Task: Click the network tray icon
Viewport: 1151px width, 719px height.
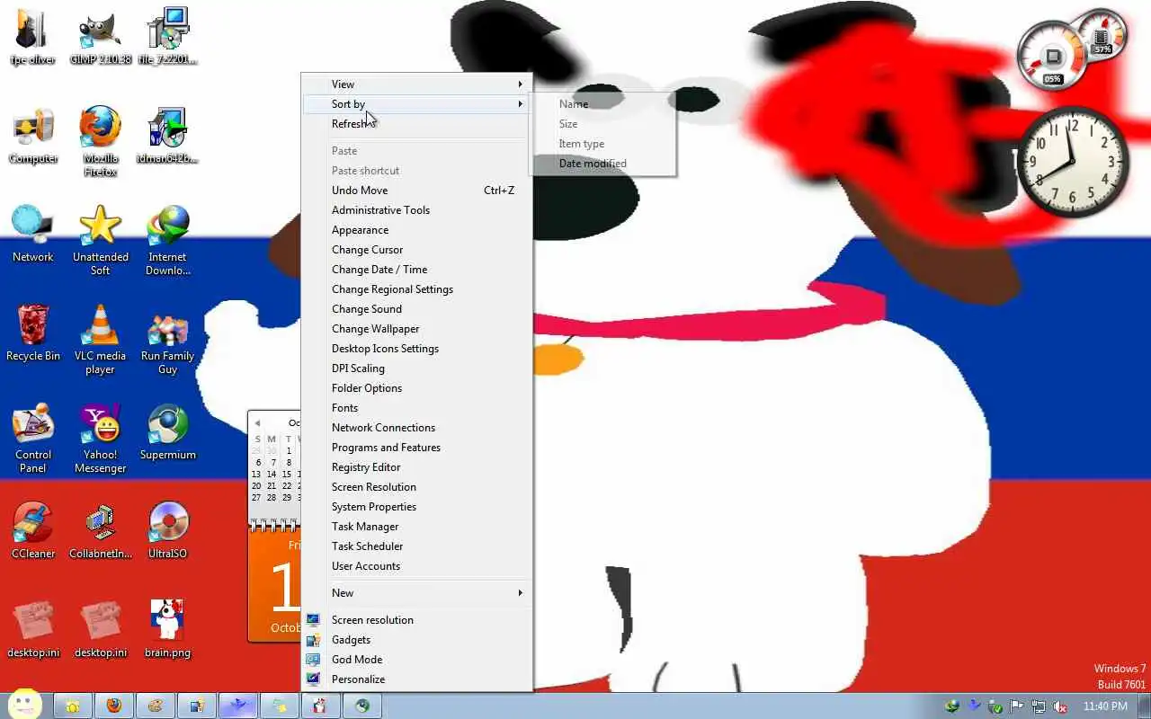Action: (x=1039, y=706)
